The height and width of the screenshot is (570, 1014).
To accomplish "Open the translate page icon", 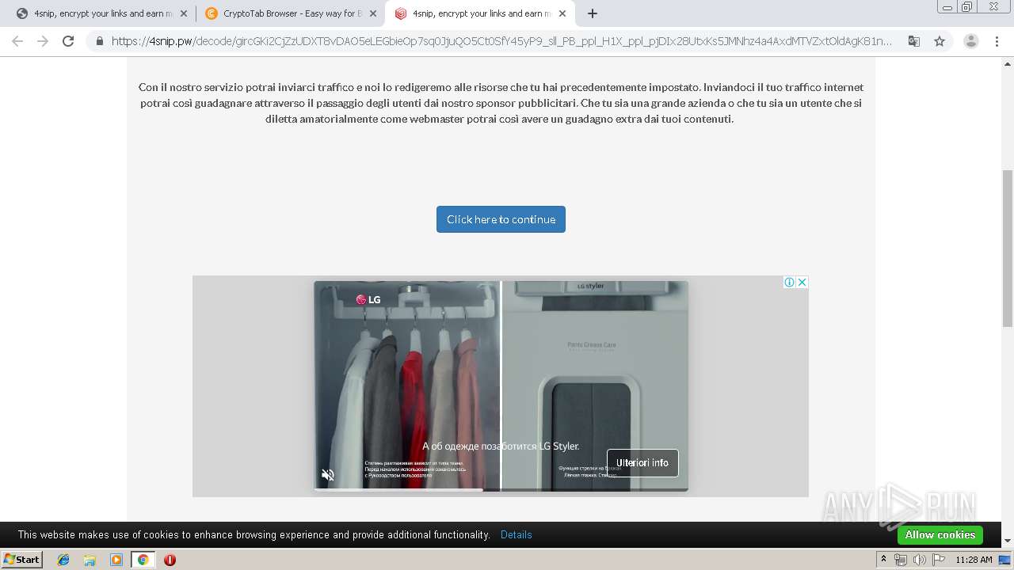I will [913, 41].
